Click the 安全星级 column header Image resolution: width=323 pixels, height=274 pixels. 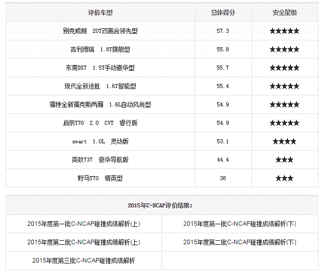285,13
